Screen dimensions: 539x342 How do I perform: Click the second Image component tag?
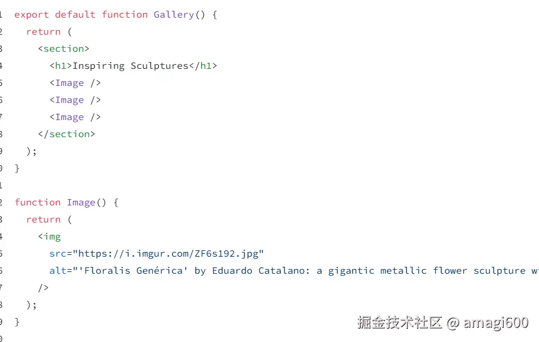(70, 100)
